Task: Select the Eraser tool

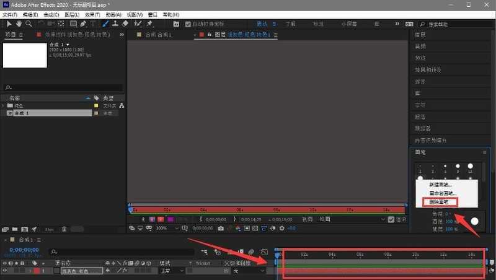Action: (125, 24)
